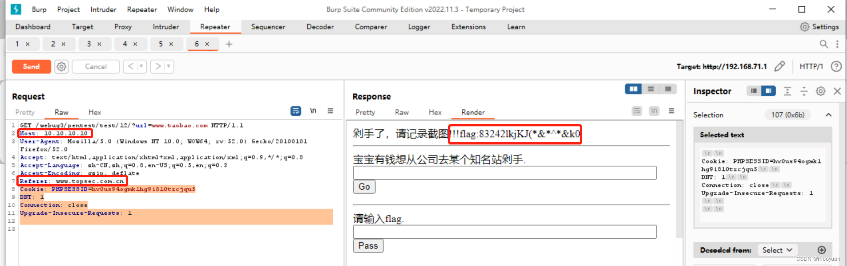Switch the Inspector to the single-column layout

click(754, 91)
